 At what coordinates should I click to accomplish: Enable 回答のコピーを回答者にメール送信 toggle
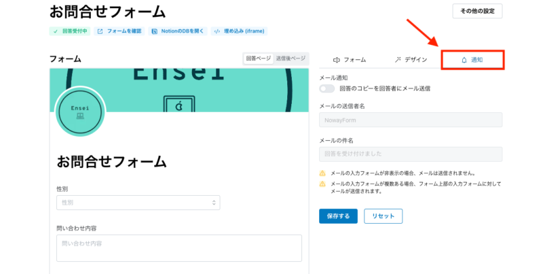pyautogui.click(x=327, y=88)
